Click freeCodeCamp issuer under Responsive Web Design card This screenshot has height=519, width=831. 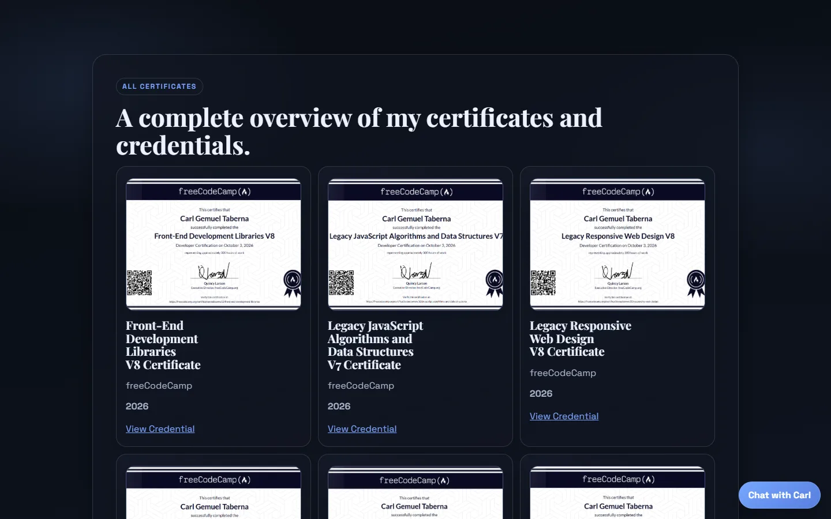pos(563,373)
